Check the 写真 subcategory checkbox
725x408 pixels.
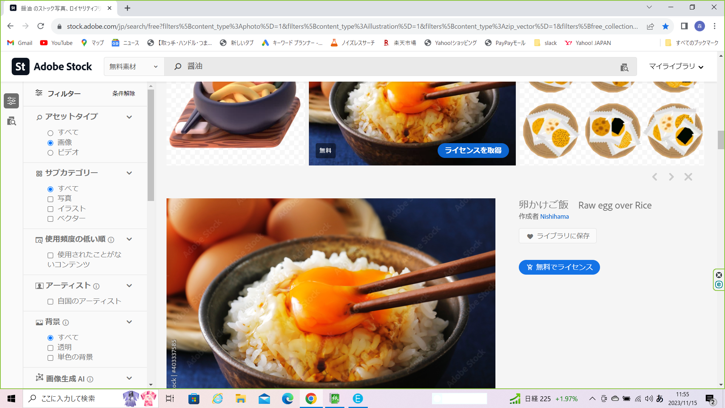coord(50,199)
